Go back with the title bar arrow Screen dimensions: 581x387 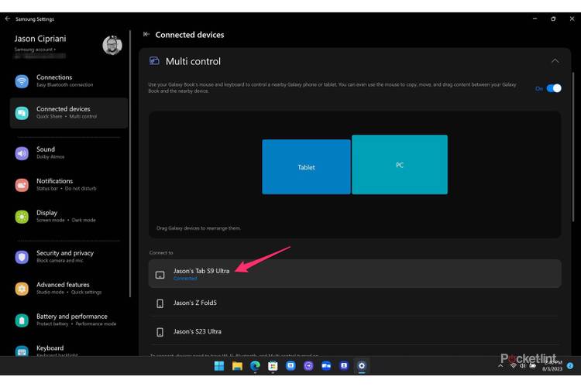pyautogui.click(x=8, y=19)
